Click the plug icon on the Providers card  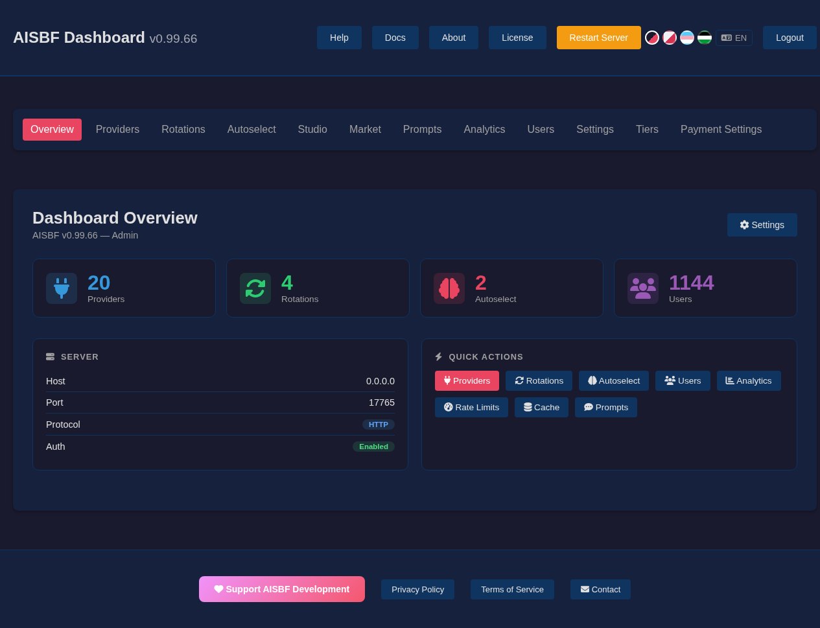coord(62,288)
